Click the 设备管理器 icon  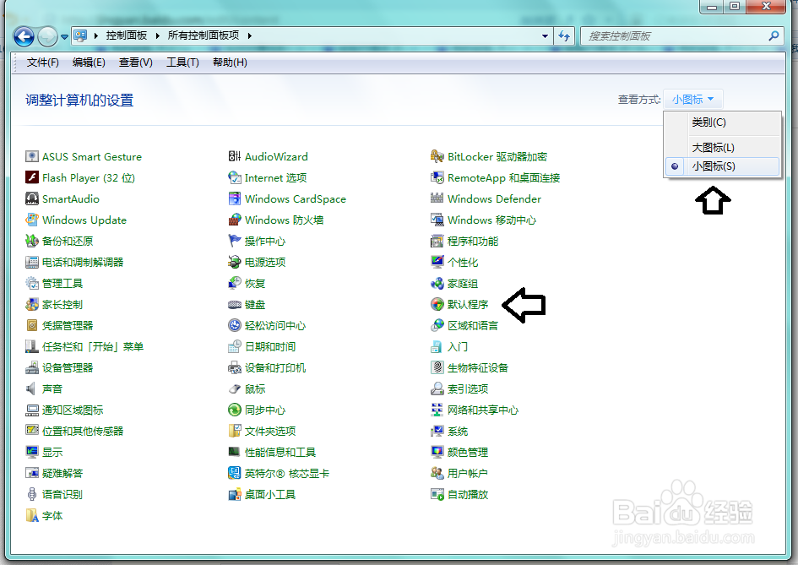tap(32, 367)
